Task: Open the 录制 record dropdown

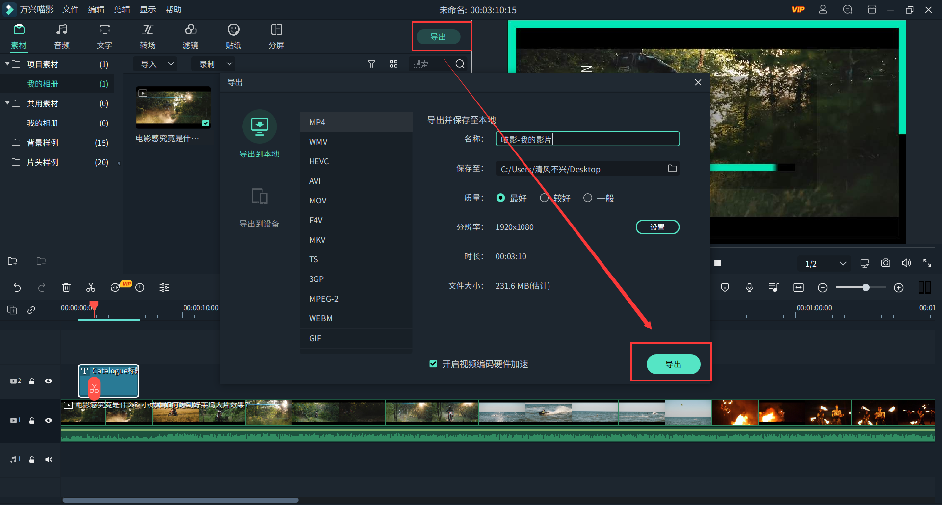Action: [215, 64]
